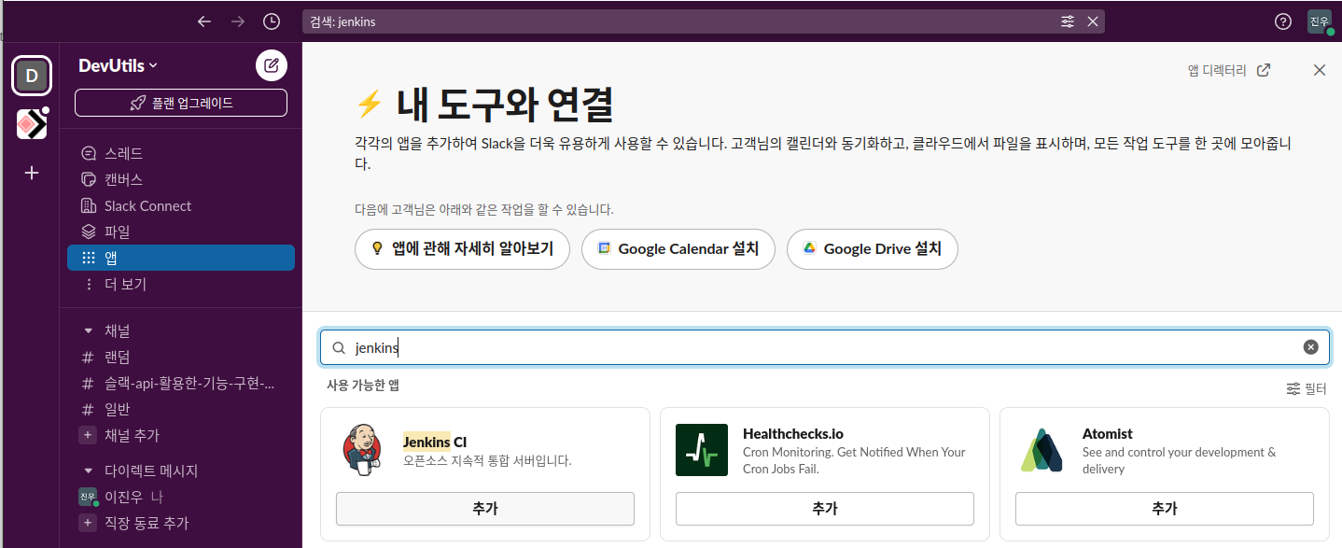Viewport: 1342px width, 548px height.
Task: Open 캔버스 in sidebar
Action: pyautogui.click(x=181, y=179)
